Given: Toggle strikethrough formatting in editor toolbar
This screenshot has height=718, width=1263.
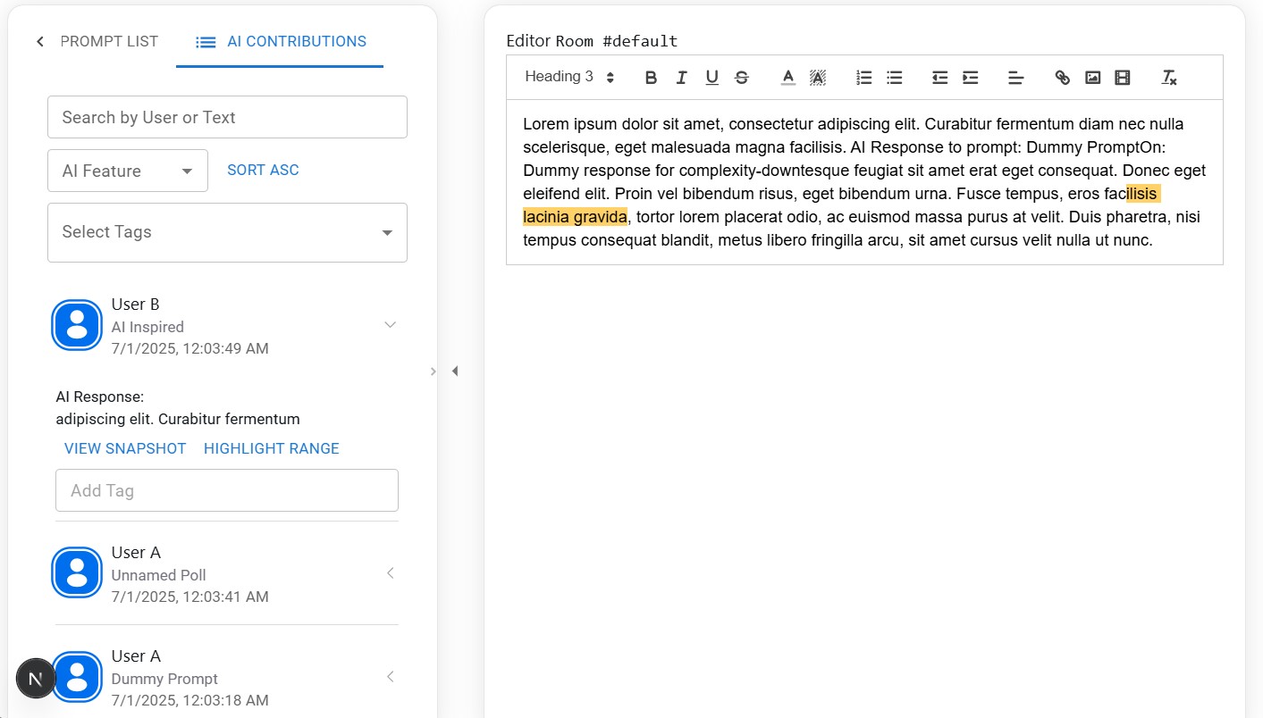Looking at the screenshot, I should 741,78.
